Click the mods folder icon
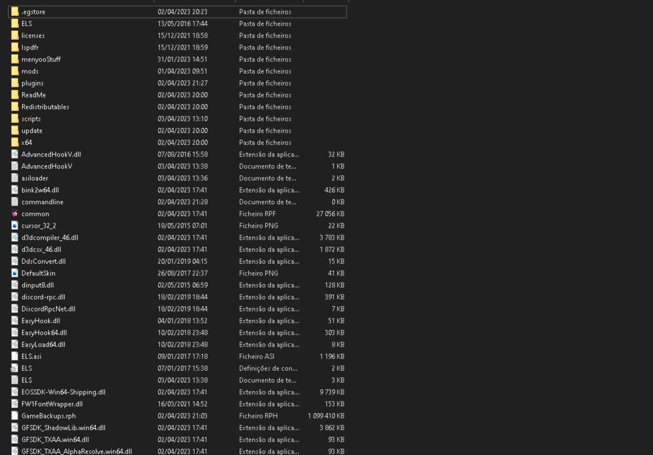Viewport: 653px width, 455px height. 14,71
